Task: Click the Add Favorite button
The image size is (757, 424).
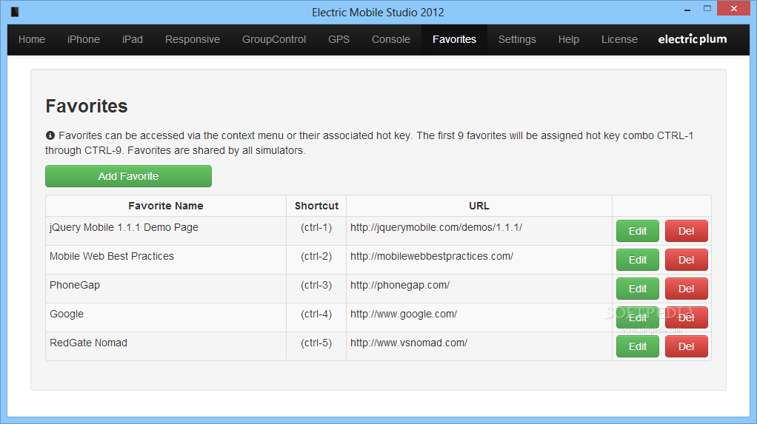Action: [x=128, y=176]
